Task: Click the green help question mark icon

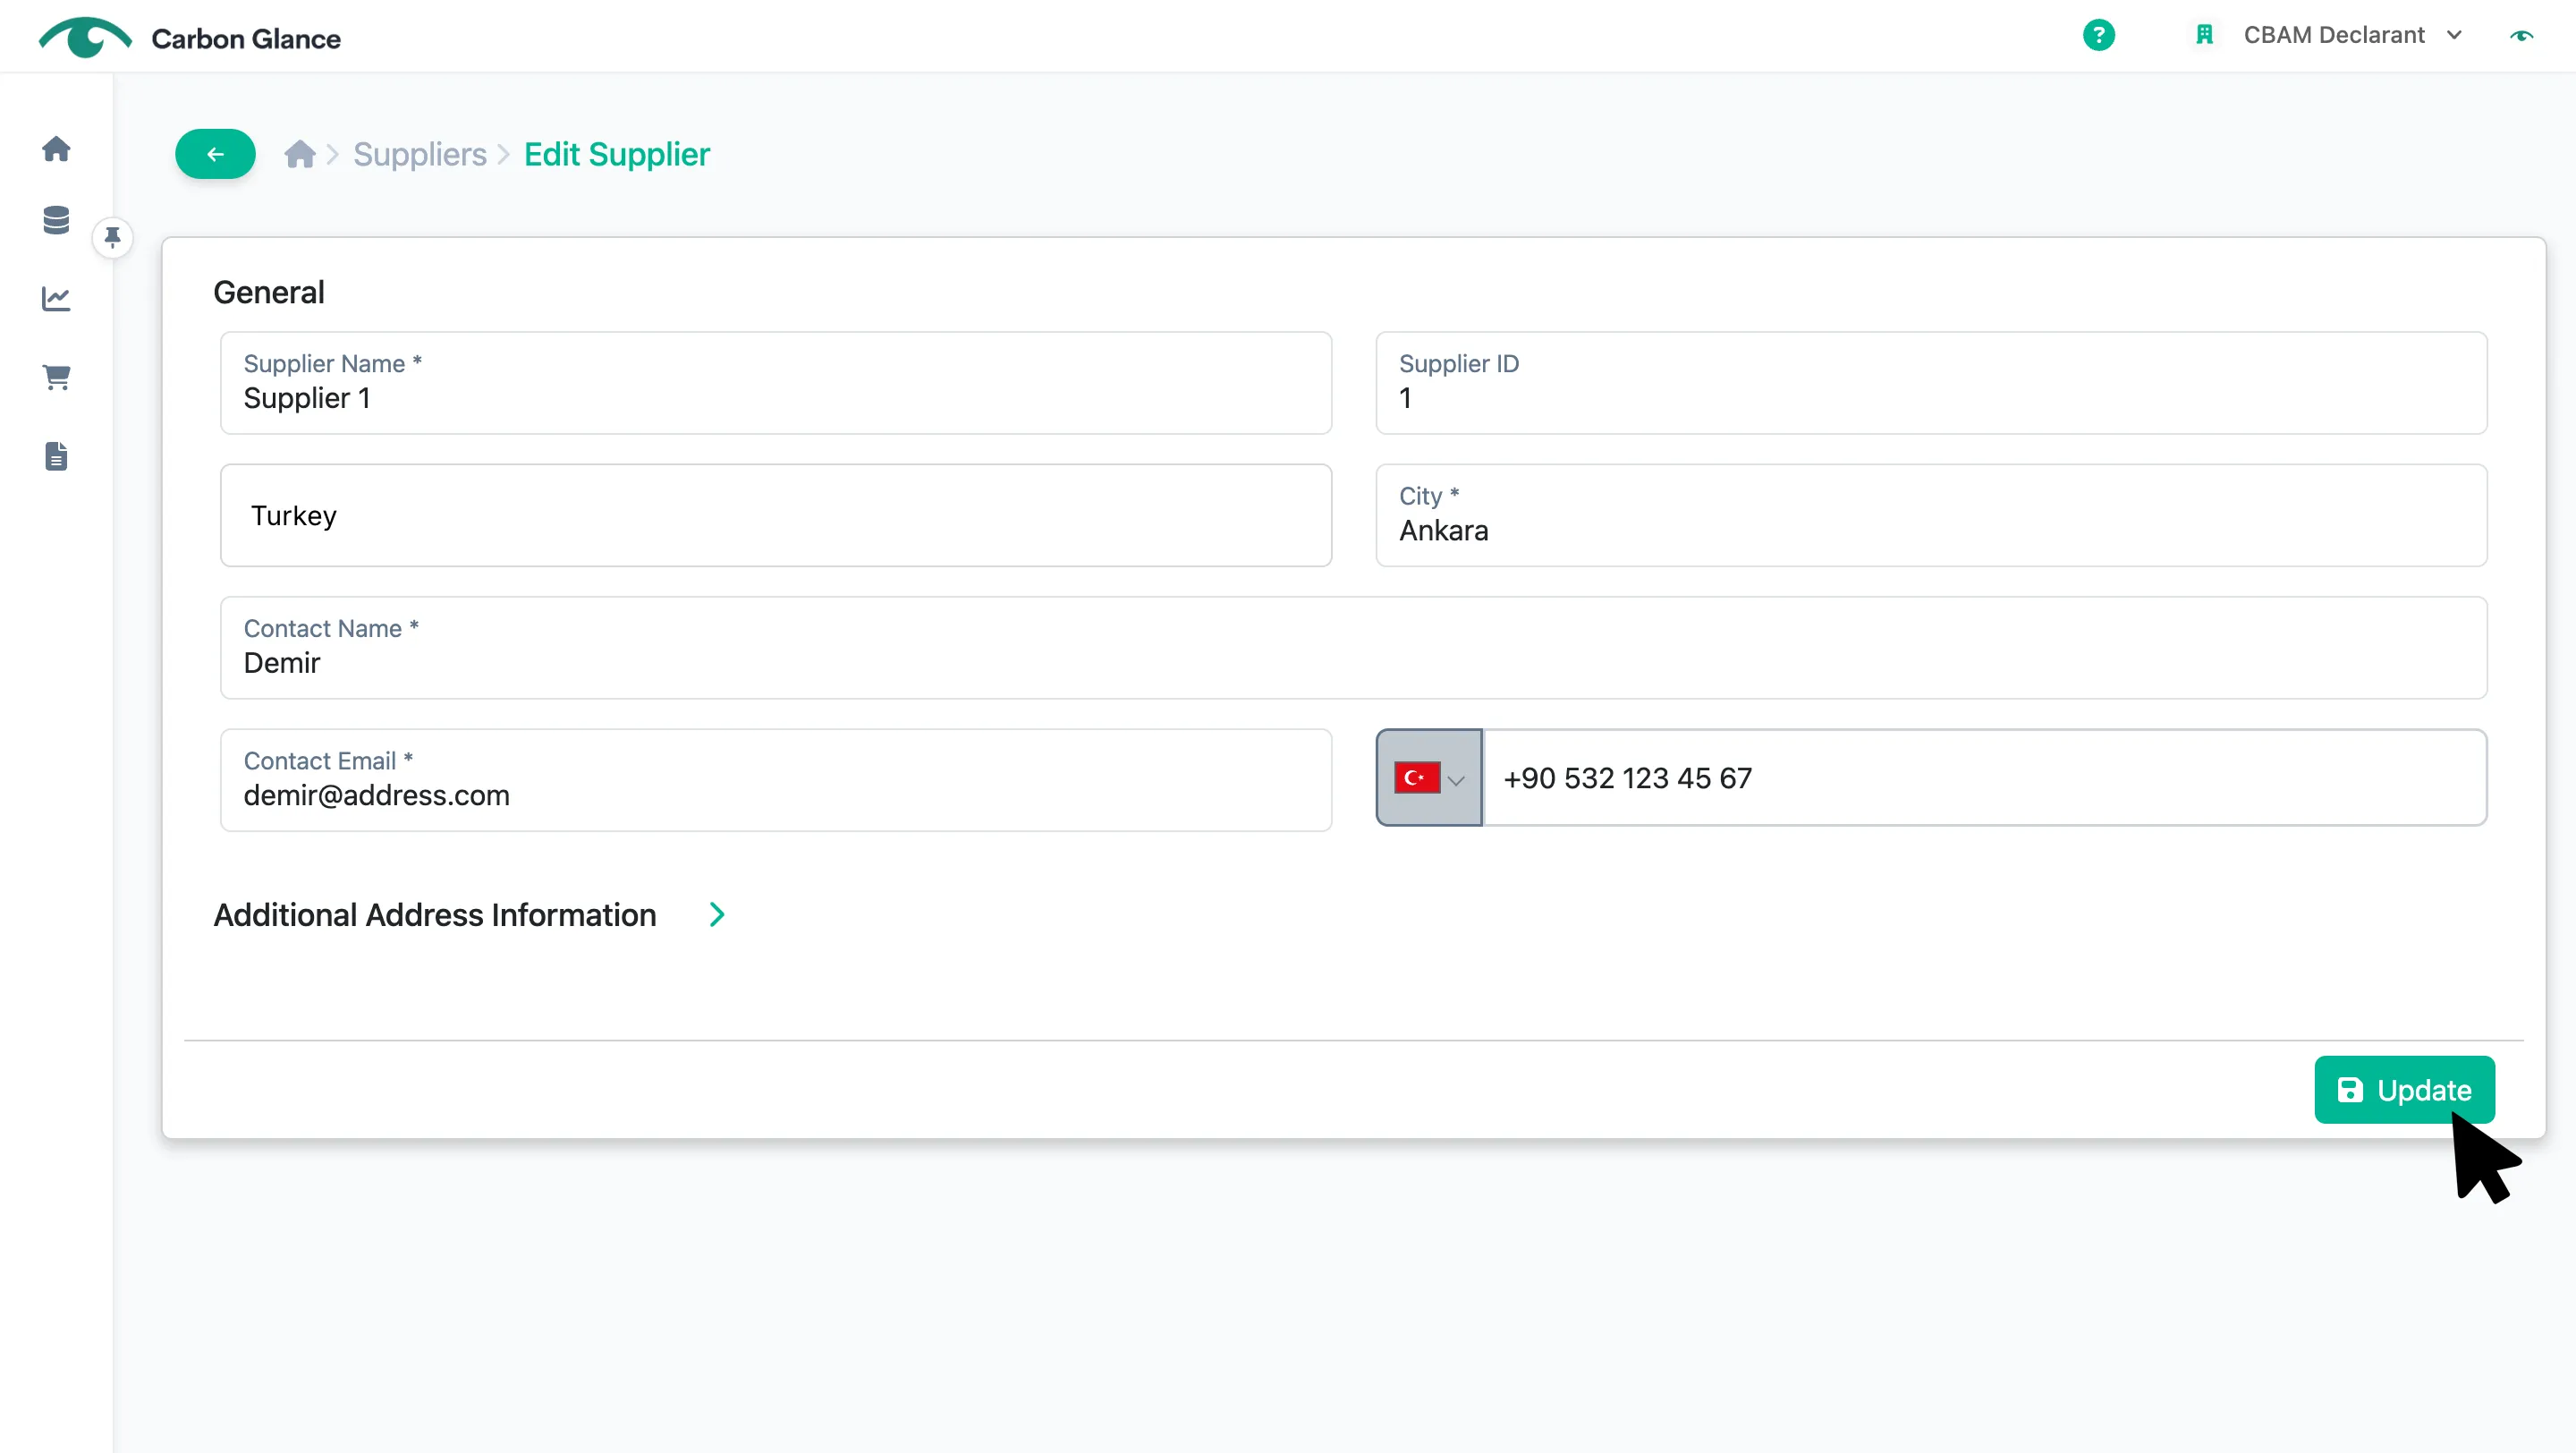Action: (x=2098, y=36)
